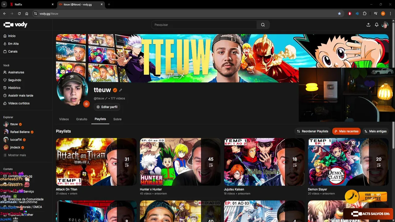Open notifications bell icon

coord(376,25)
